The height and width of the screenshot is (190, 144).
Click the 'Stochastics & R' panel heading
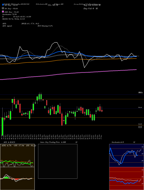(118, 142)
